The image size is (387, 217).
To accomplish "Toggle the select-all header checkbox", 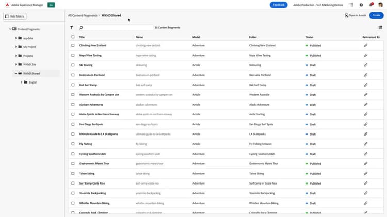I will point(73,37).
